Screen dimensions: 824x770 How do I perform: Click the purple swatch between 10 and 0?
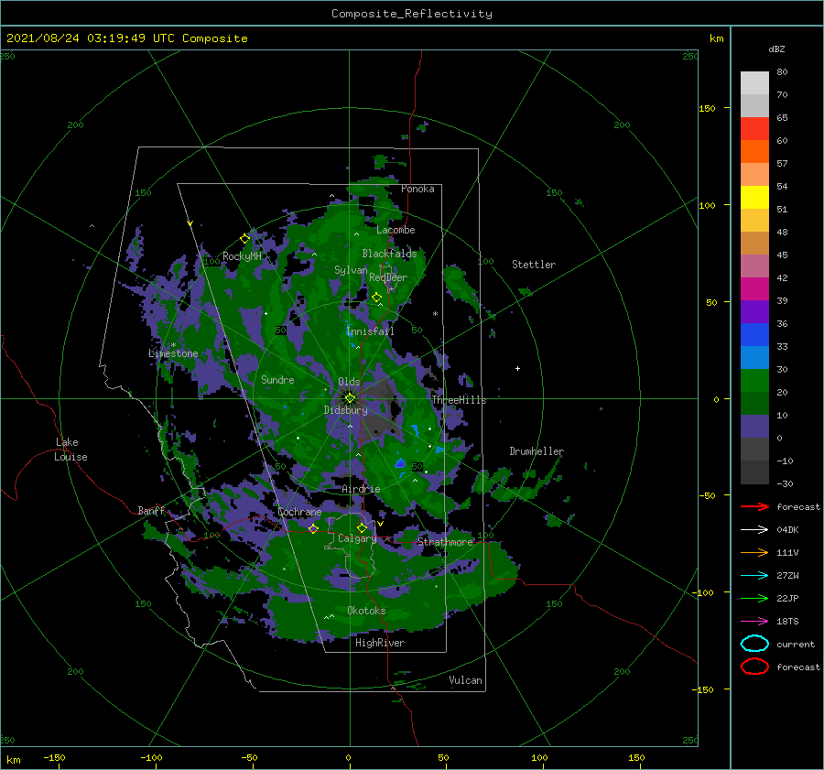point(754,427)
